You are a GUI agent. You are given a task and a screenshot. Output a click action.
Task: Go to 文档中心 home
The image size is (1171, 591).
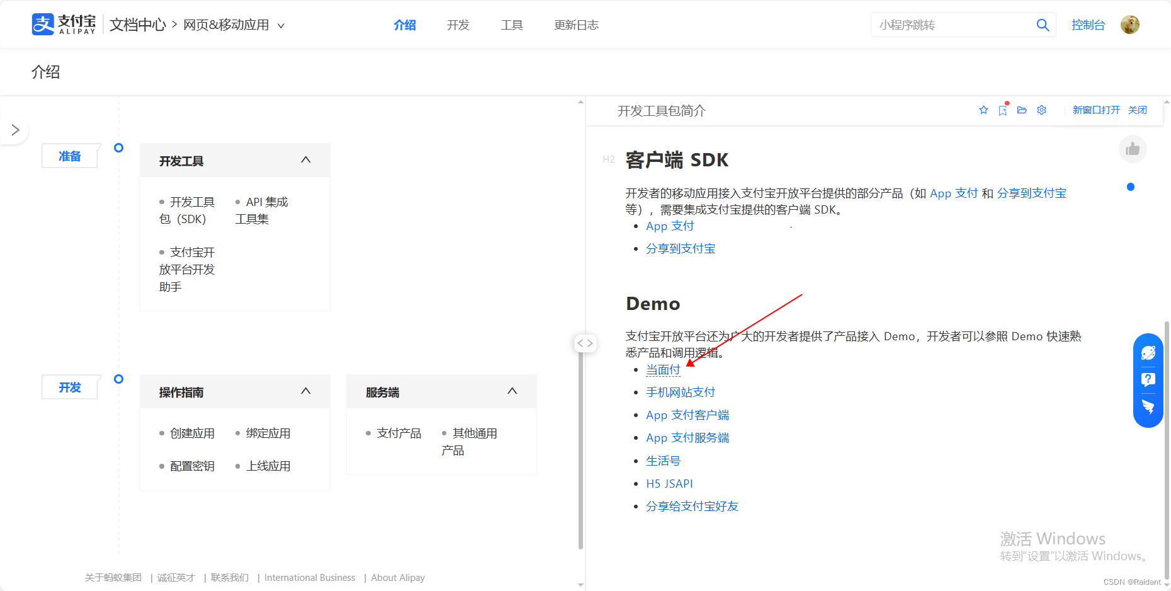(x=138, y=25)
